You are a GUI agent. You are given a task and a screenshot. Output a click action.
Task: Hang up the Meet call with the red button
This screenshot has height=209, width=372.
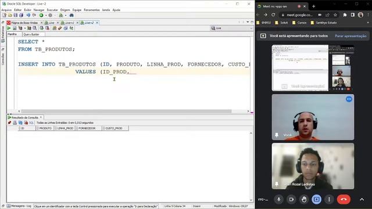(344, 200)
